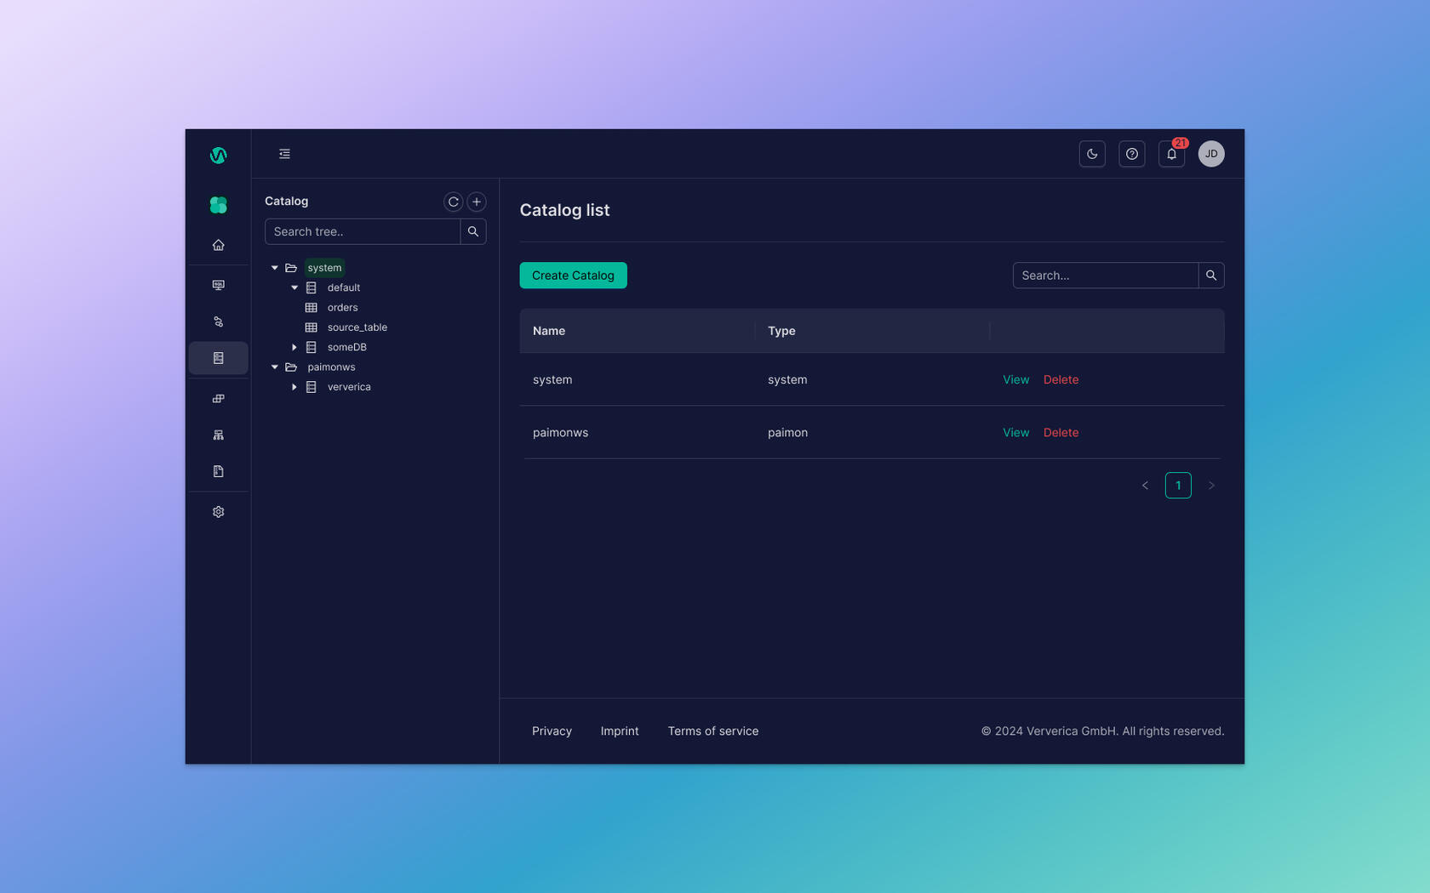
Task: Collapse the paimonws catalog node
Action: (274, 367)
